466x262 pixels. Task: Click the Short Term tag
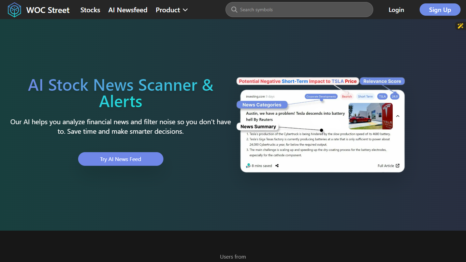click(365, 97)
